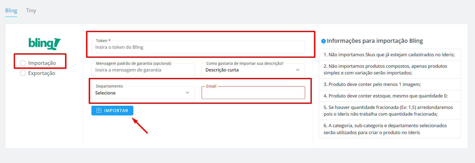Select the Importação radio button
Screen dimensions: 475x163
tap(23, 63)
